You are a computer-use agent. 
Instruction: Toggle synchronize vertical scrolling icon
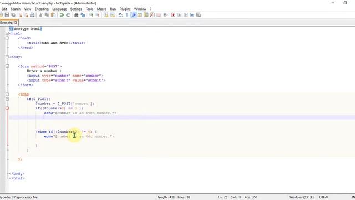coord(106,15)
